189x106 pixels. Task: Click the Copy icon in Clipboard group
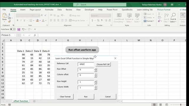click(9, 18)
